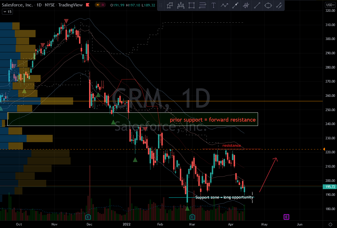
Task: Click the red down-triangle signal at November peak
Action: 66,21
